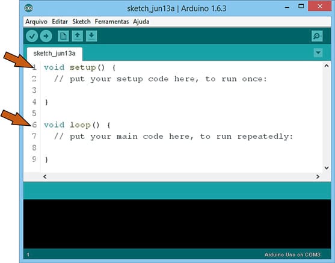
Task: Click the black console output area
Action: [177, 224]
